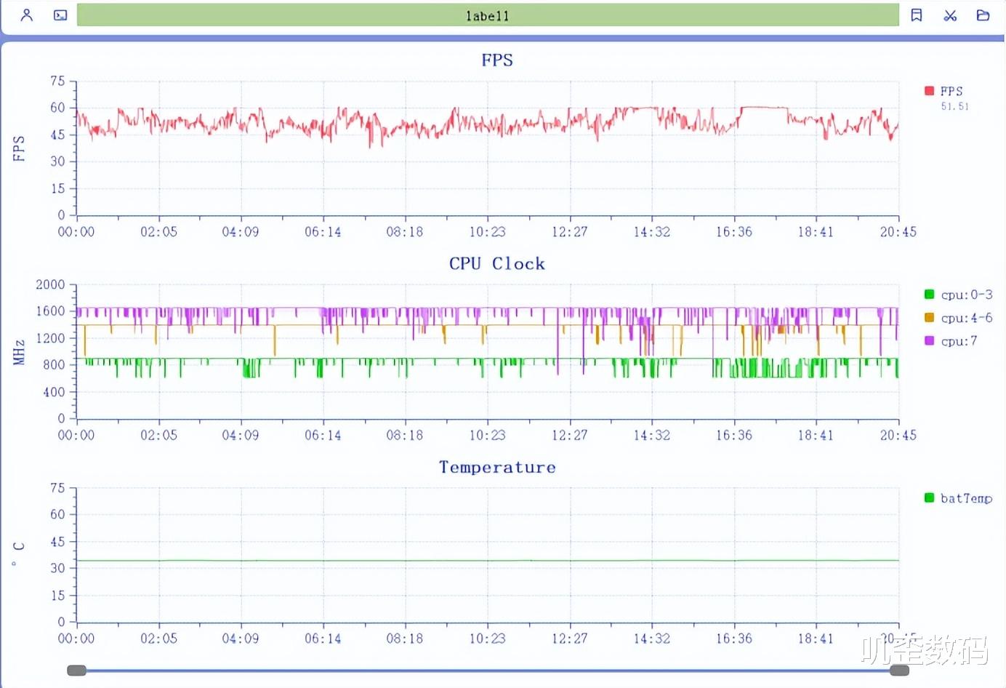Viewport: 1006px width, 688px height.
Task: Click the cpu:0-3 legend label
Action: click(967, 295)
